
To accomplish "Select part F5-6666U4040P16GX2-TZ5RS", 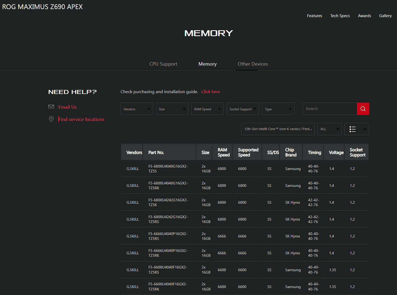I will [x=168, y=236].
